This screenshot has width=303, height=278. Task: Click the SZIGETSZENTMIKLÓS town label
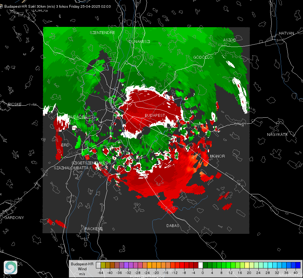pyautogui.click(x=91, y=163)
